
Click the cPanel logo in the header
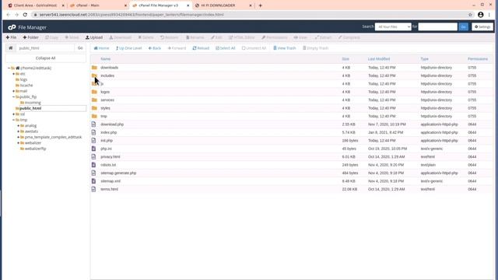click(12, 27)
